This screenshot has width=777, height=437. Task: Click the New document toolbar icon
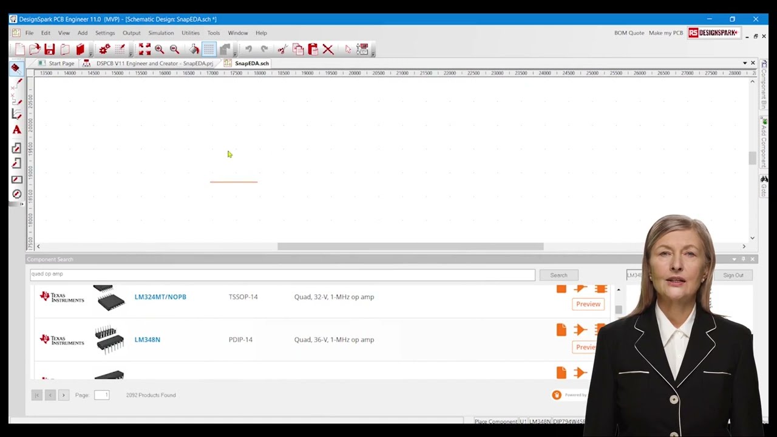pos(20,49)
